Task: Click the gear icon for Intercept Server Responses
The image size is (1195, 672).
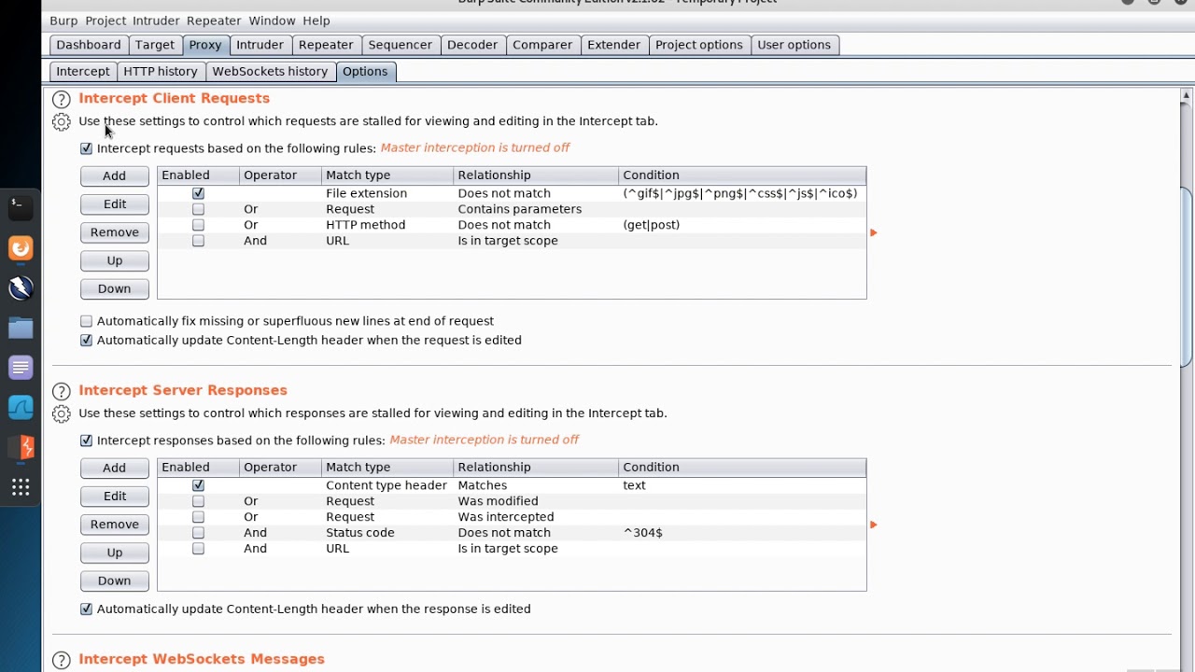Action: coord(62,414)
